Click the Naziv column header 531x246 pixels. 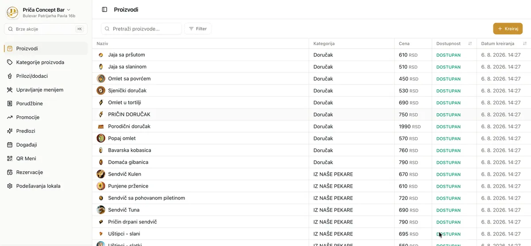pos(102,44)
